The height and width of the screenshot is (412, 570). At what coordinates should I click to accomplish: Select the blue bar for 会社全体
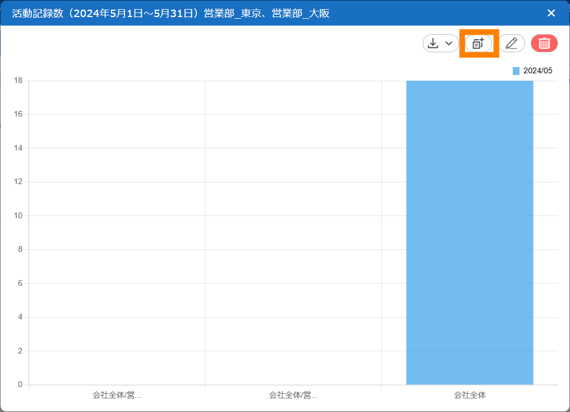pos(469,233)
